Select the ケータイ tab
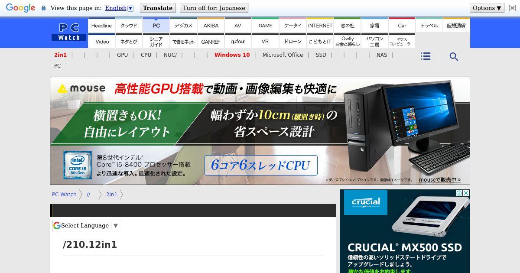 click(292, 26)
